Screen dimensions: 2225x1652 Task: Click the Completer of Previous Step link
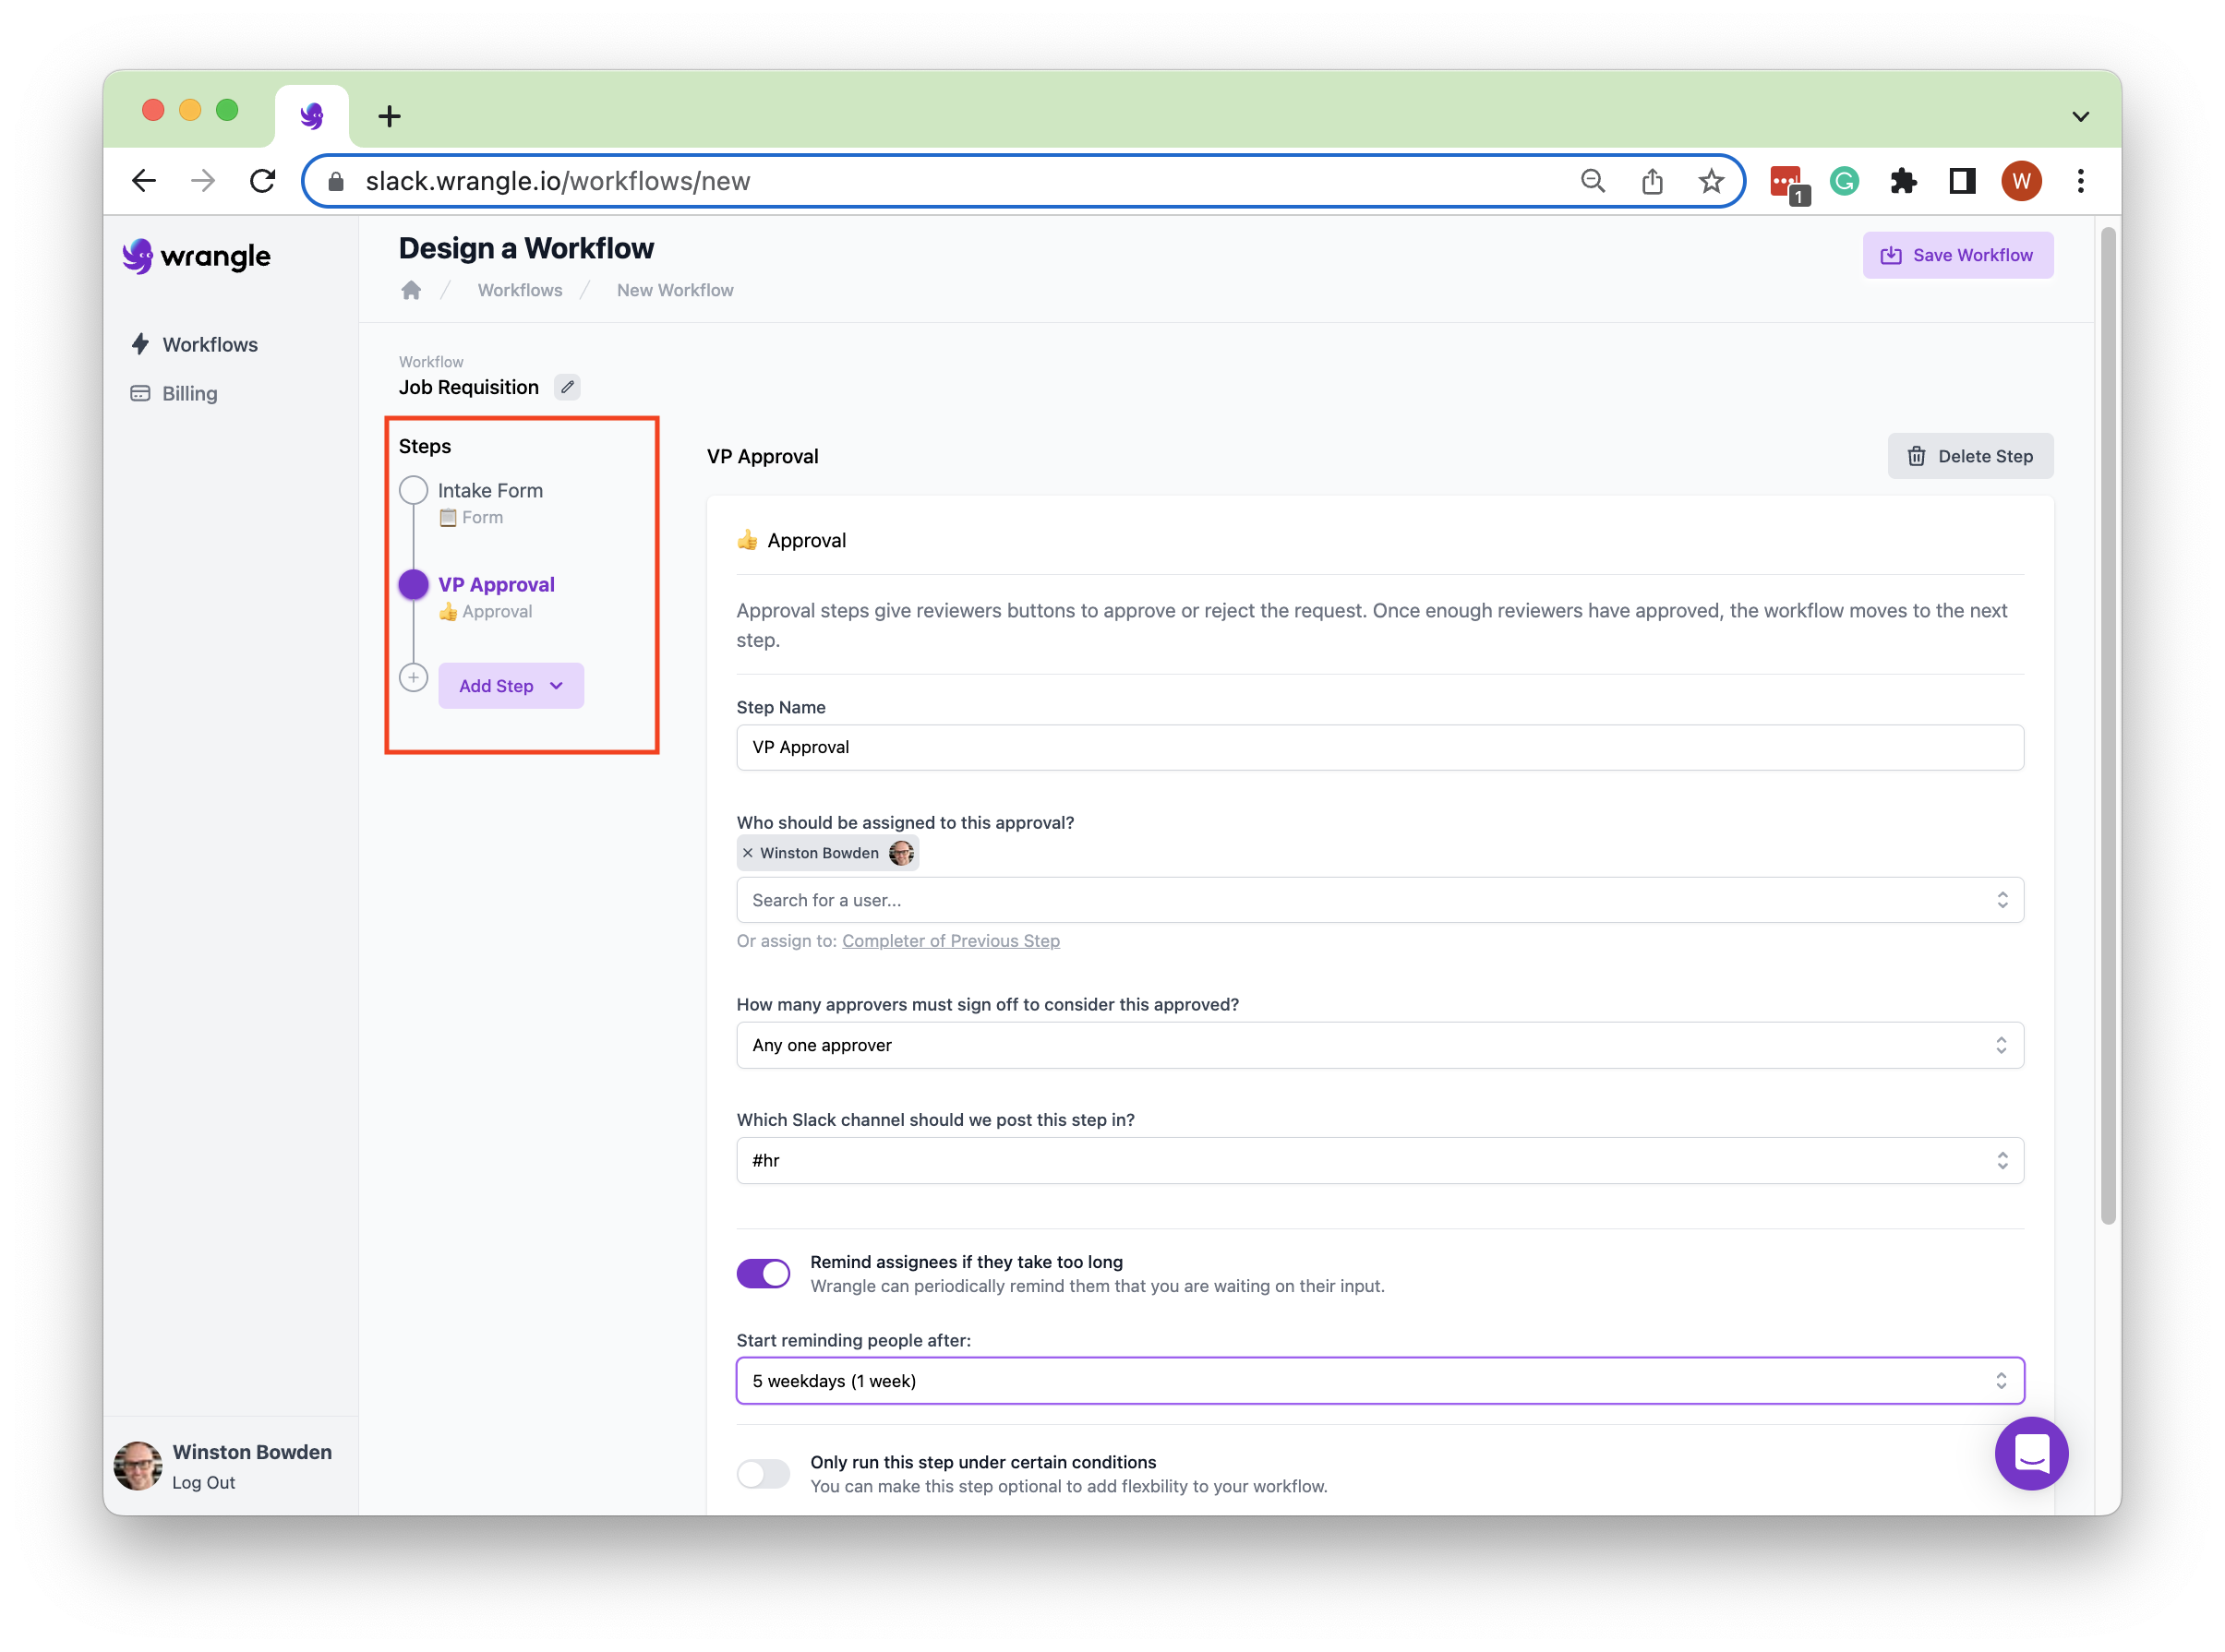950,941
